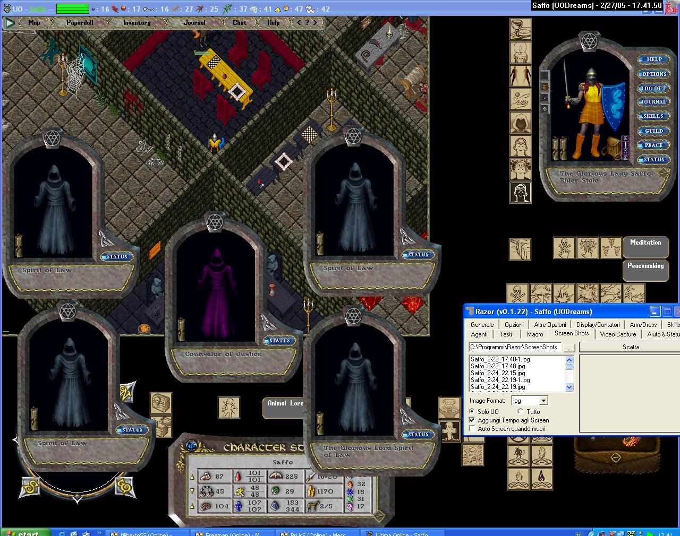Switch to the Agenti tab in Razor
Viewport: 680px width, 536px height.
coord(479,334)
